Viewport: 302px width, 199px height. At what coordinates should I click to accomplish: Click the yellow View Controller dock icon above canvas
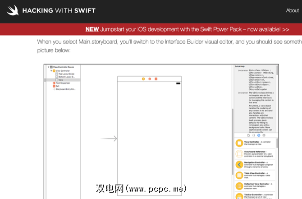[x=143, y=79]
